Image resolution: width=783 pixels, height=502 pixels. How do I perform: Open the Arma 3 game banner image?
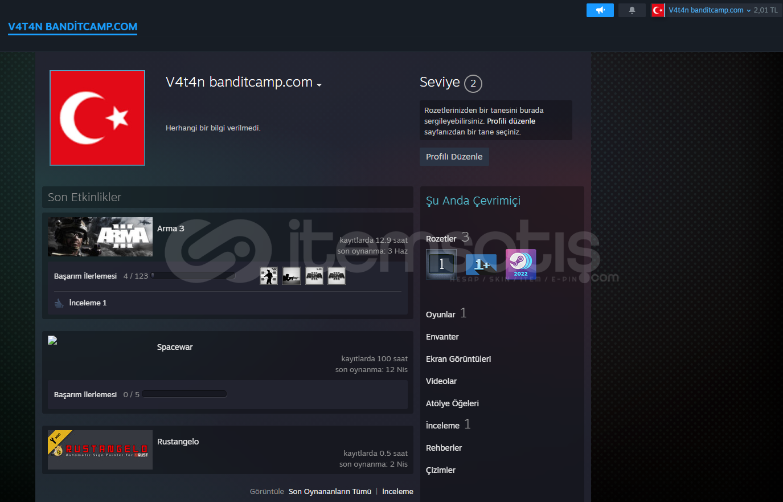pyautogui.click(x=100, y=236)
